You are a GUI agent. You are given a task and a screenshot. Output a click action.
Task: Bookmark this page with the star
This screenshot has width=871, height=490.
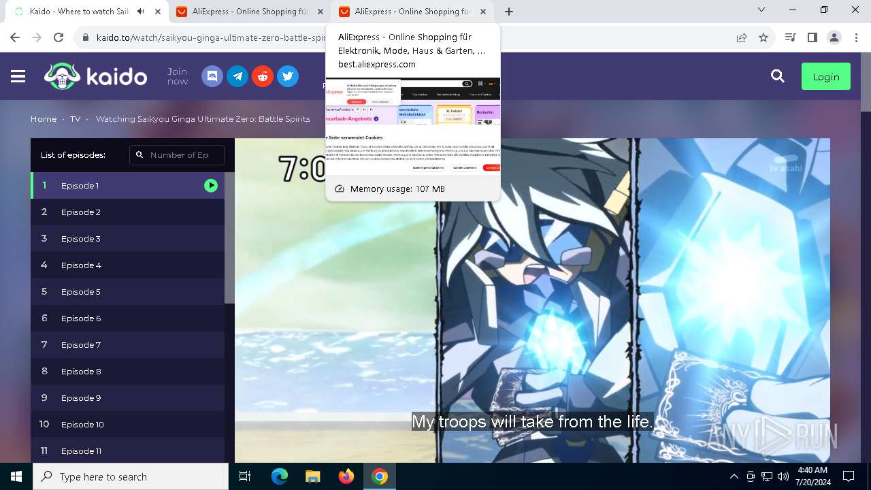763,37
